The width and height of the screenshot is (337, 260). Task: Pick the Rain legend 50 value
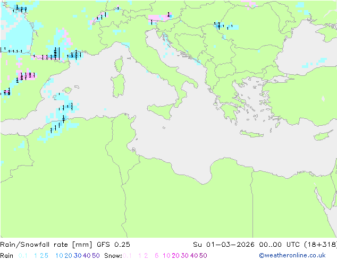point(96,256)
